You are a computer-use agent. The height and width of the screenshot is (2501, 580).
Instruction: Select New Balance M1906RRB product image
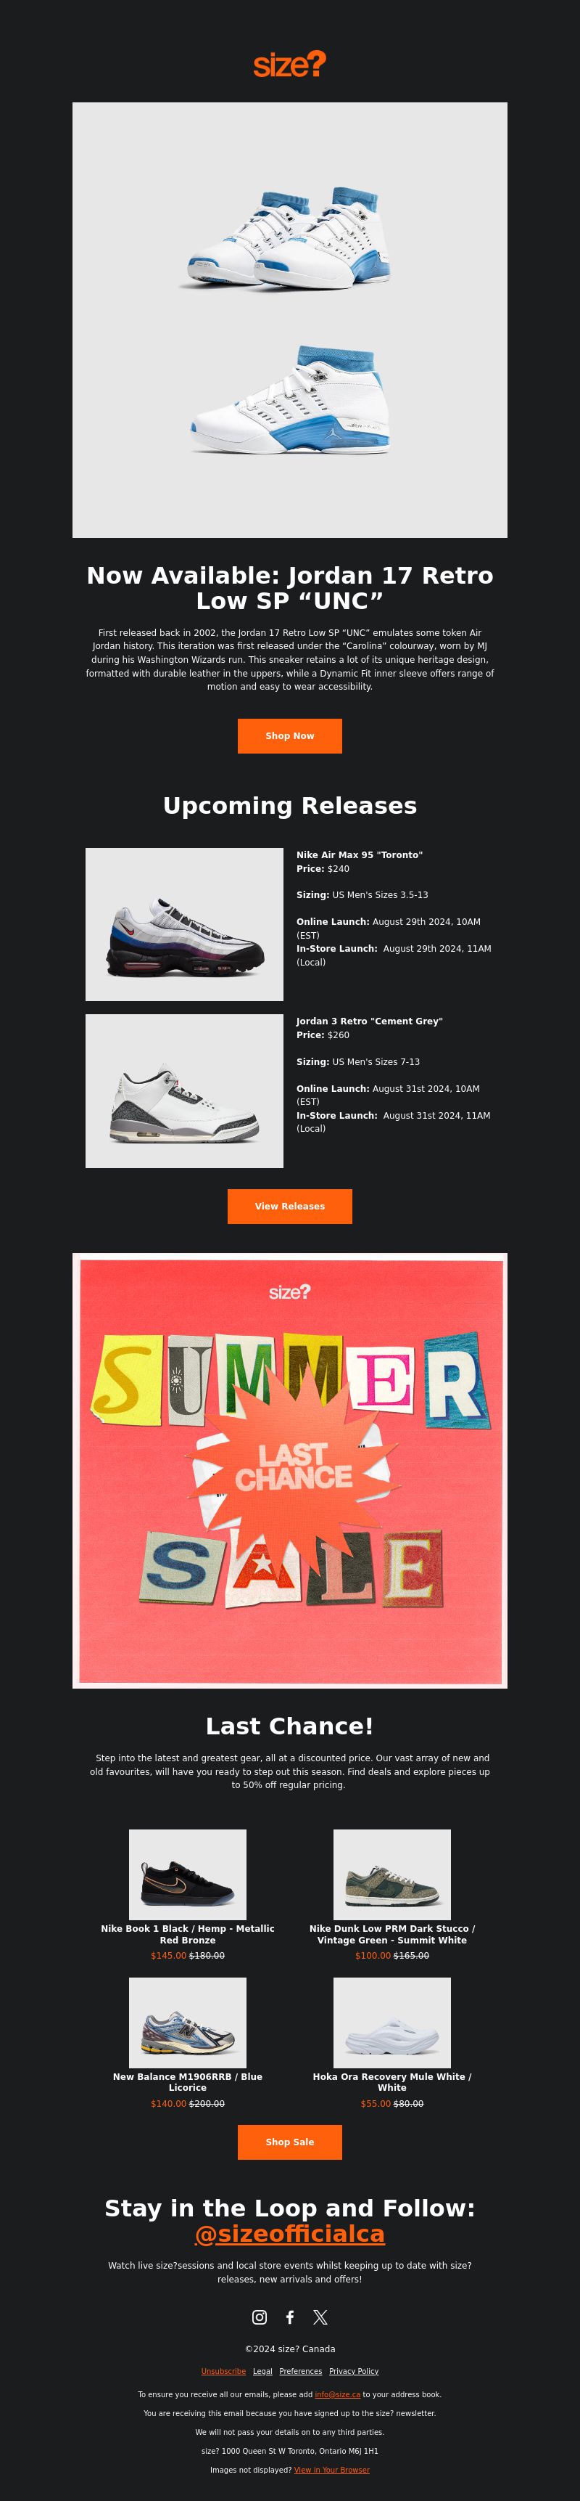pos(187,2023)
